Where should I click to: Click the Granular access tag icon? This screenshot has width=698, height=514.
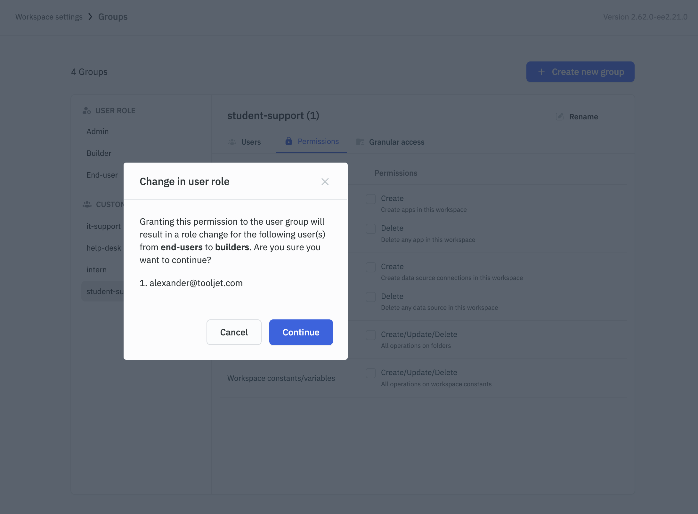pyautogui.click(x=361, y=142)
